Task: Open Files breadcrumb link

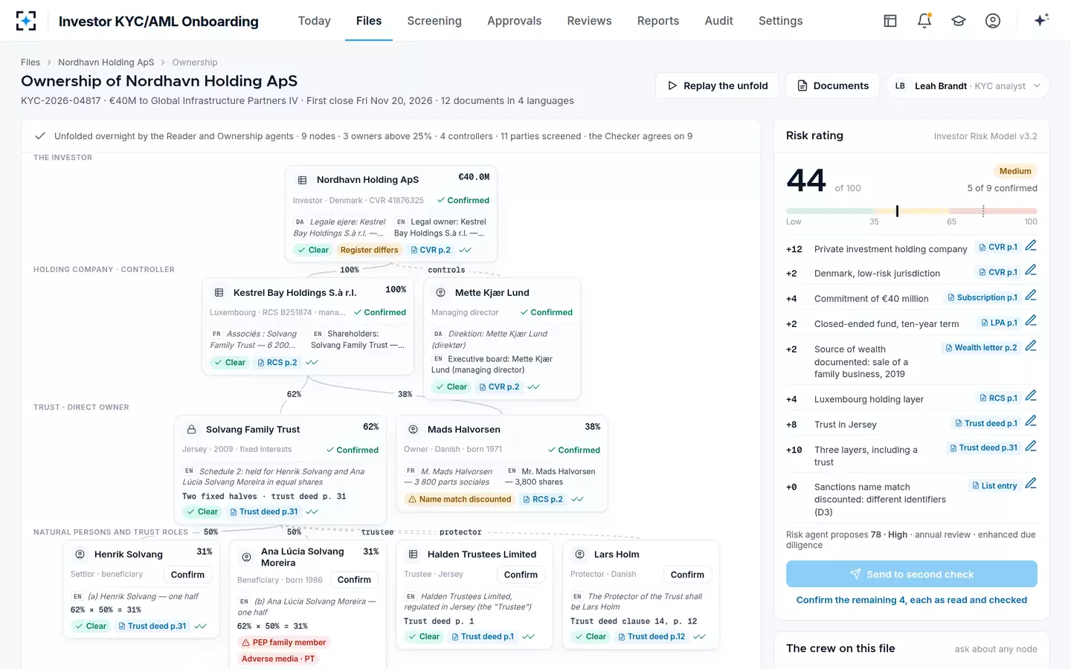Action: click(30, 62)
